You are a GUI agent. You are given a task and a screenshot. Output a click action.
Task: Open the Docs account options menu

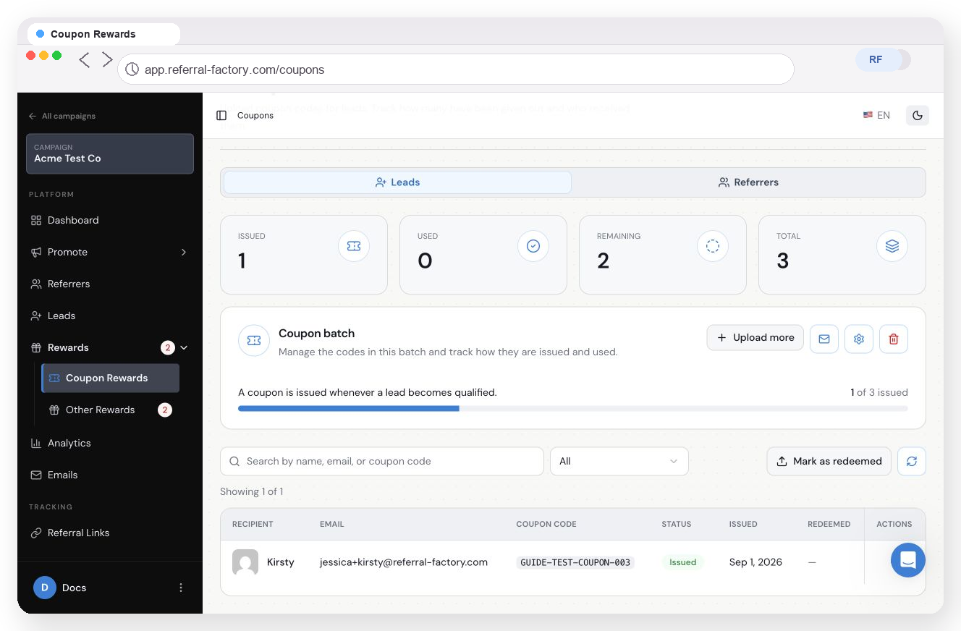click(x=181, y=588)
